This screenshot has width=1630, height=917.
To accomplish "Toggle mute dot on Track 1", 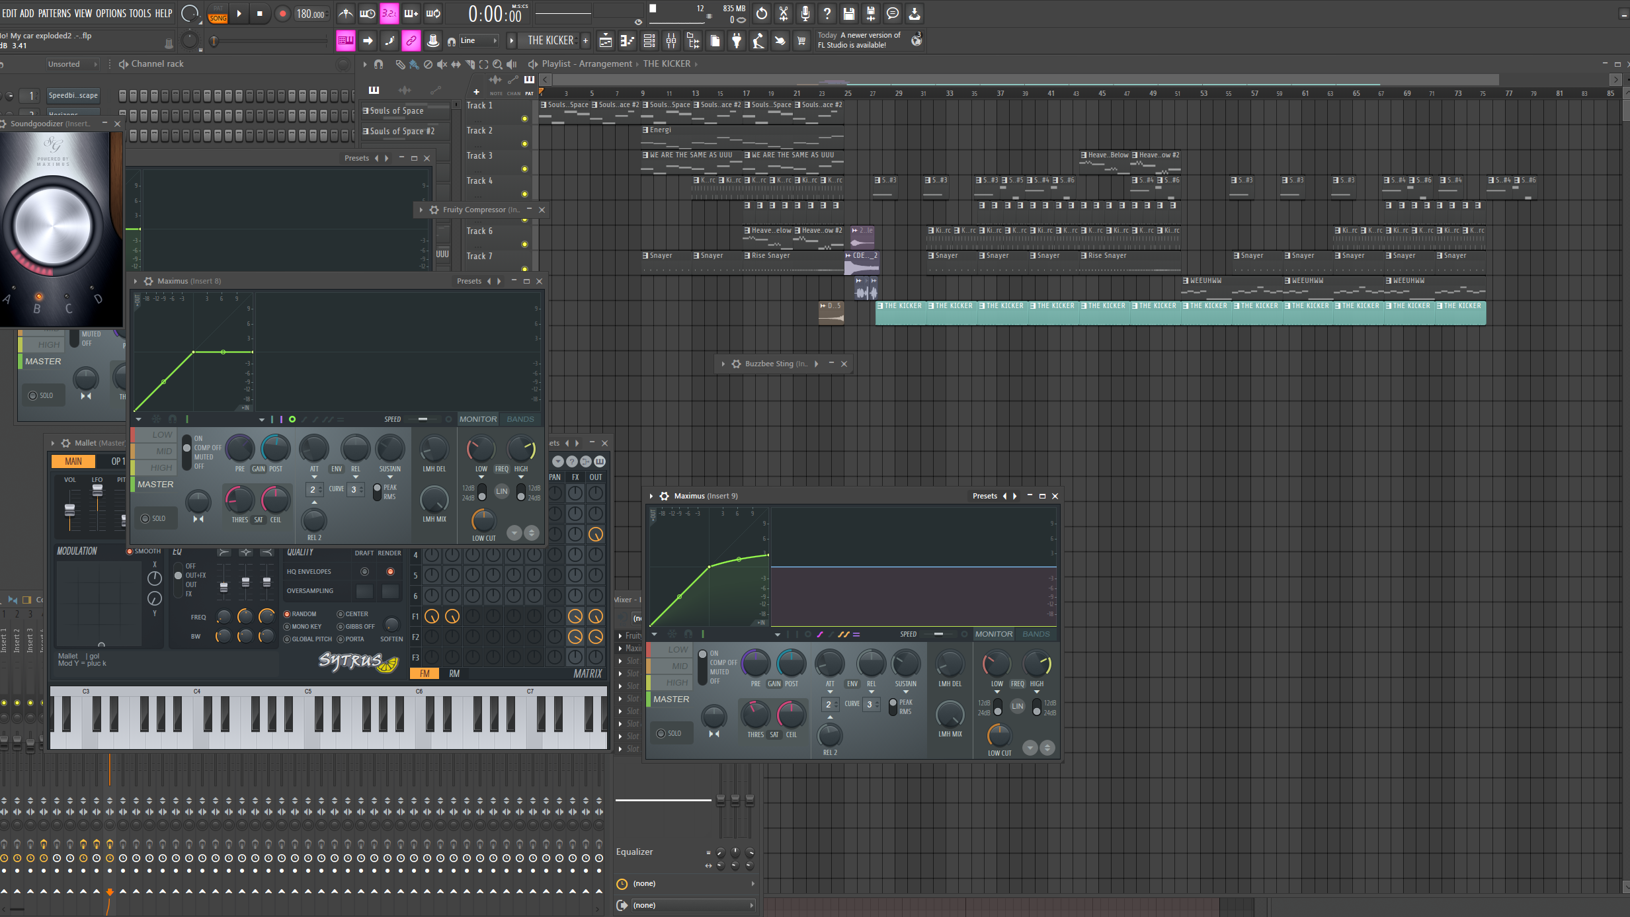I will [524, 119].
